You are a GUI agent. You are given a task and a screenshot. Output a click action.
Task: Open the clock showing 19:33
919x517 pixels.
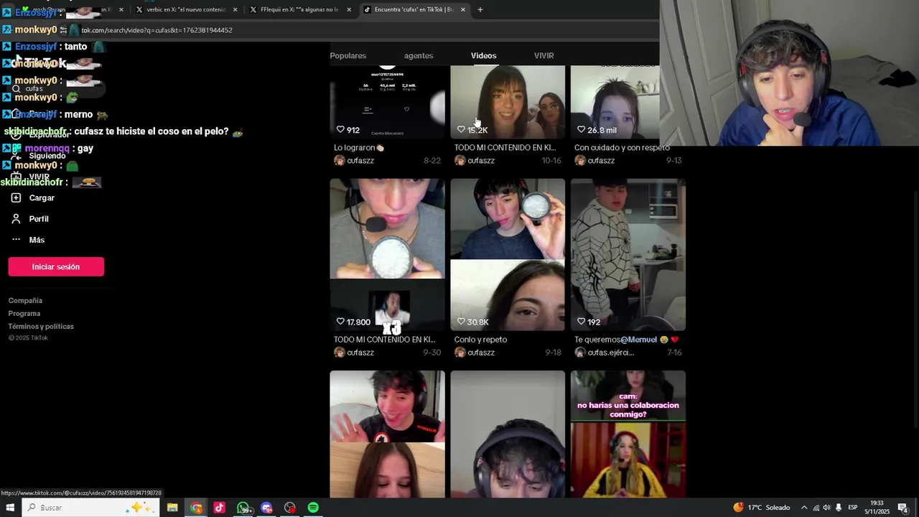point(877,507)
